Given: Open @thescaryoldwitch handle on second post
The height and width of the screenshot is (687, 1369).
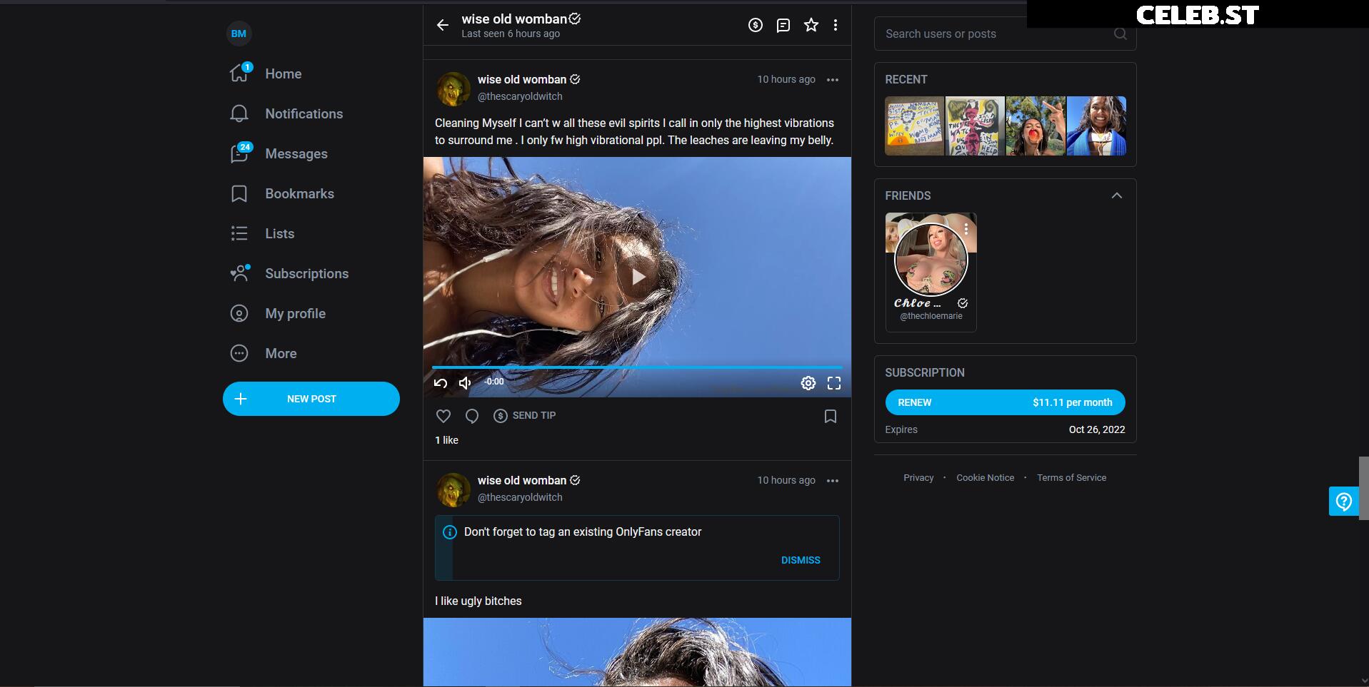Looking at the screenshot, I should (520, 497).
